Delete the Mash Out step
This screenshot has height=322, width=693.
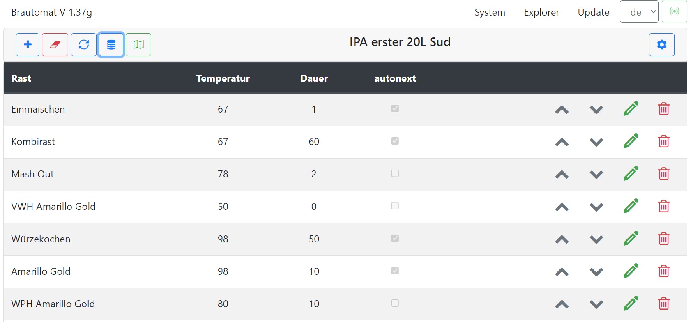pyautogui.click(x=663, y=174)
